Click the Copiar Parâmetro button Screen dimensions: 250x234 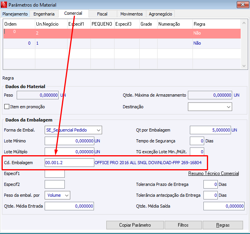[x=135, y=225]
